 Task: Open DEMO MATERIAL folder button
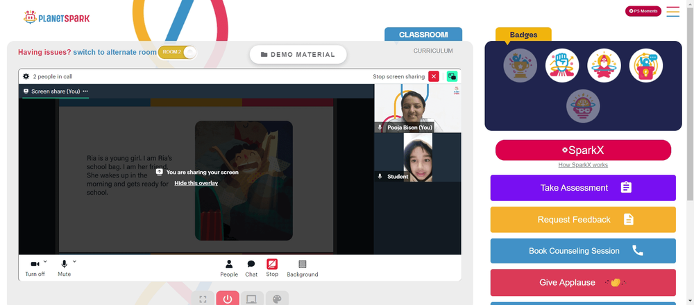(298, 54)
